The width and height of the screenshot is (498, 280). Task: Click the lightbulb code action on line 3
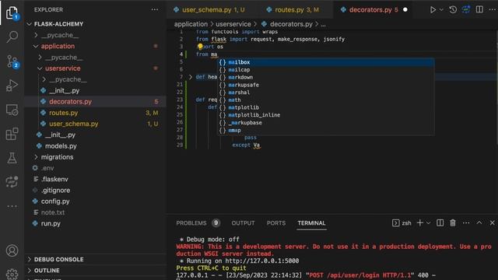pos(200,47)
